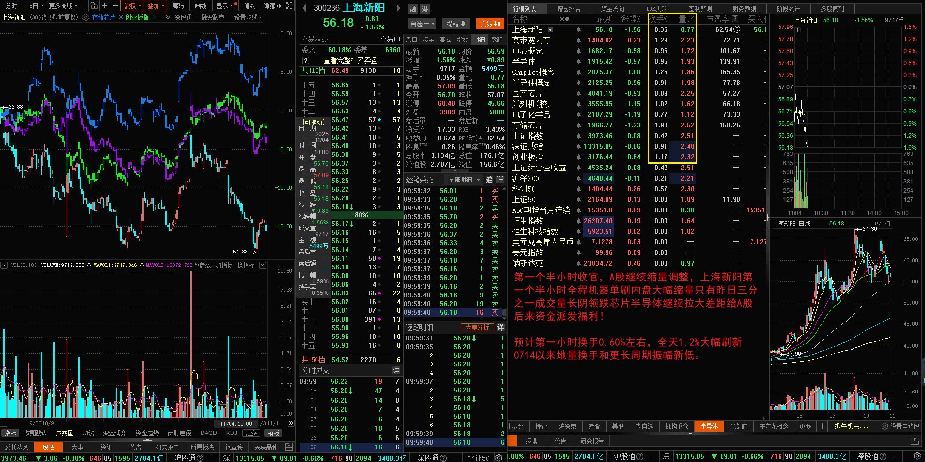Viewport: 925px width, 462px height.
Task: Open VOL indicator help question mark
Action: [4, 265]
